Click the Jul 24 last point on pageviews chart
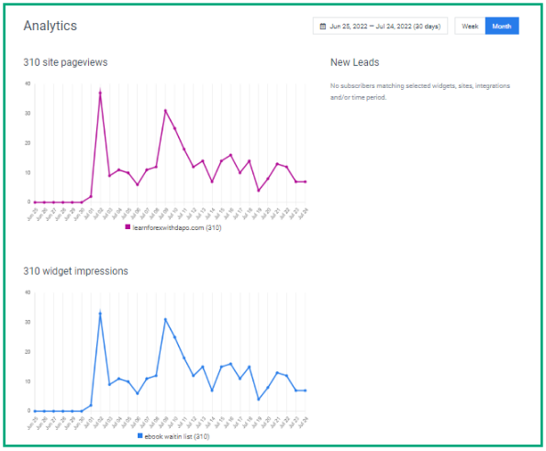This screenshot has height=451, width=546. point(306,181)
